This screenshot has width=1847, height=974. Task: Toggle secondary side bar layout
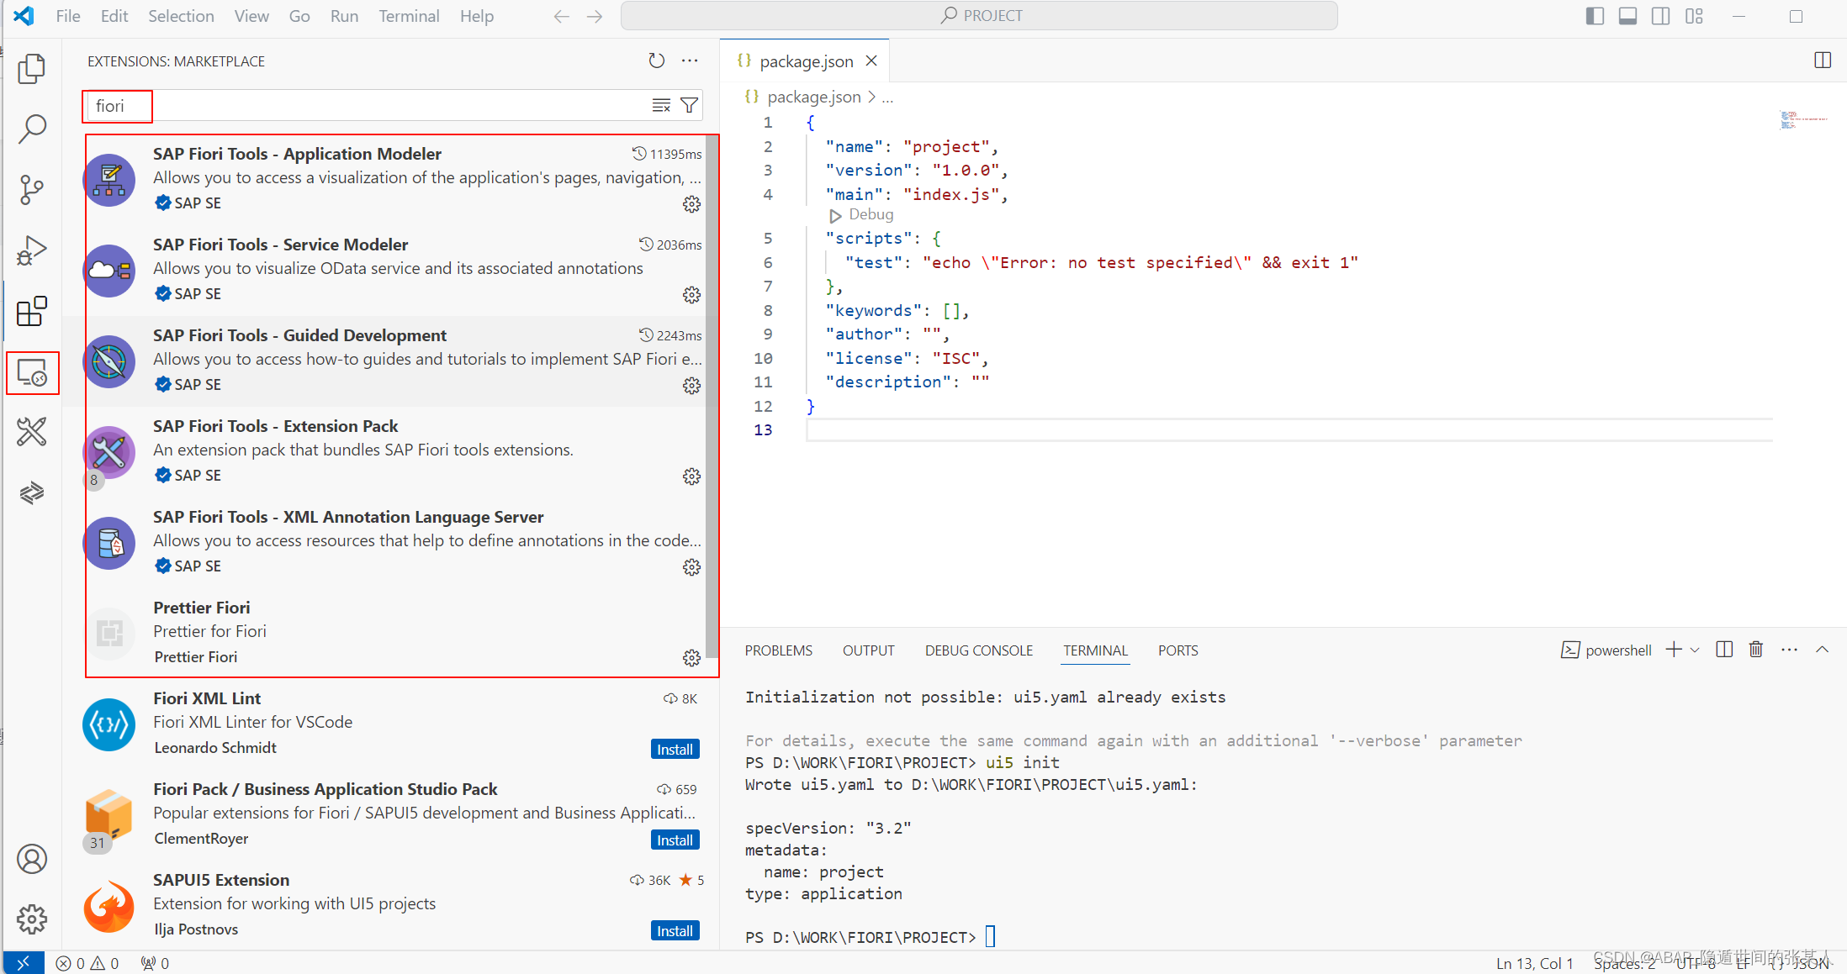(1660, 16)
